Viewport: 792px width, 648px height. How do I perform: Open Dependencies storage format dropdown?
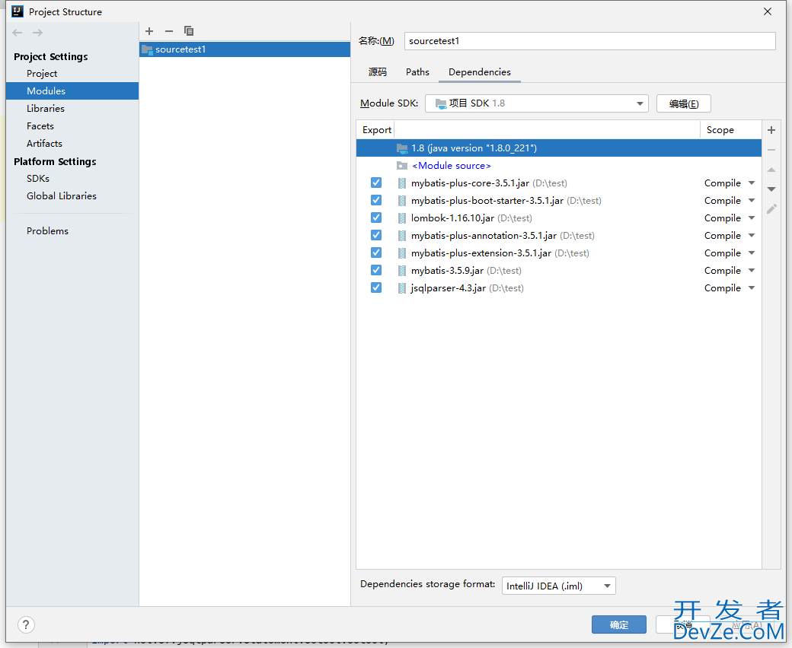559,586
